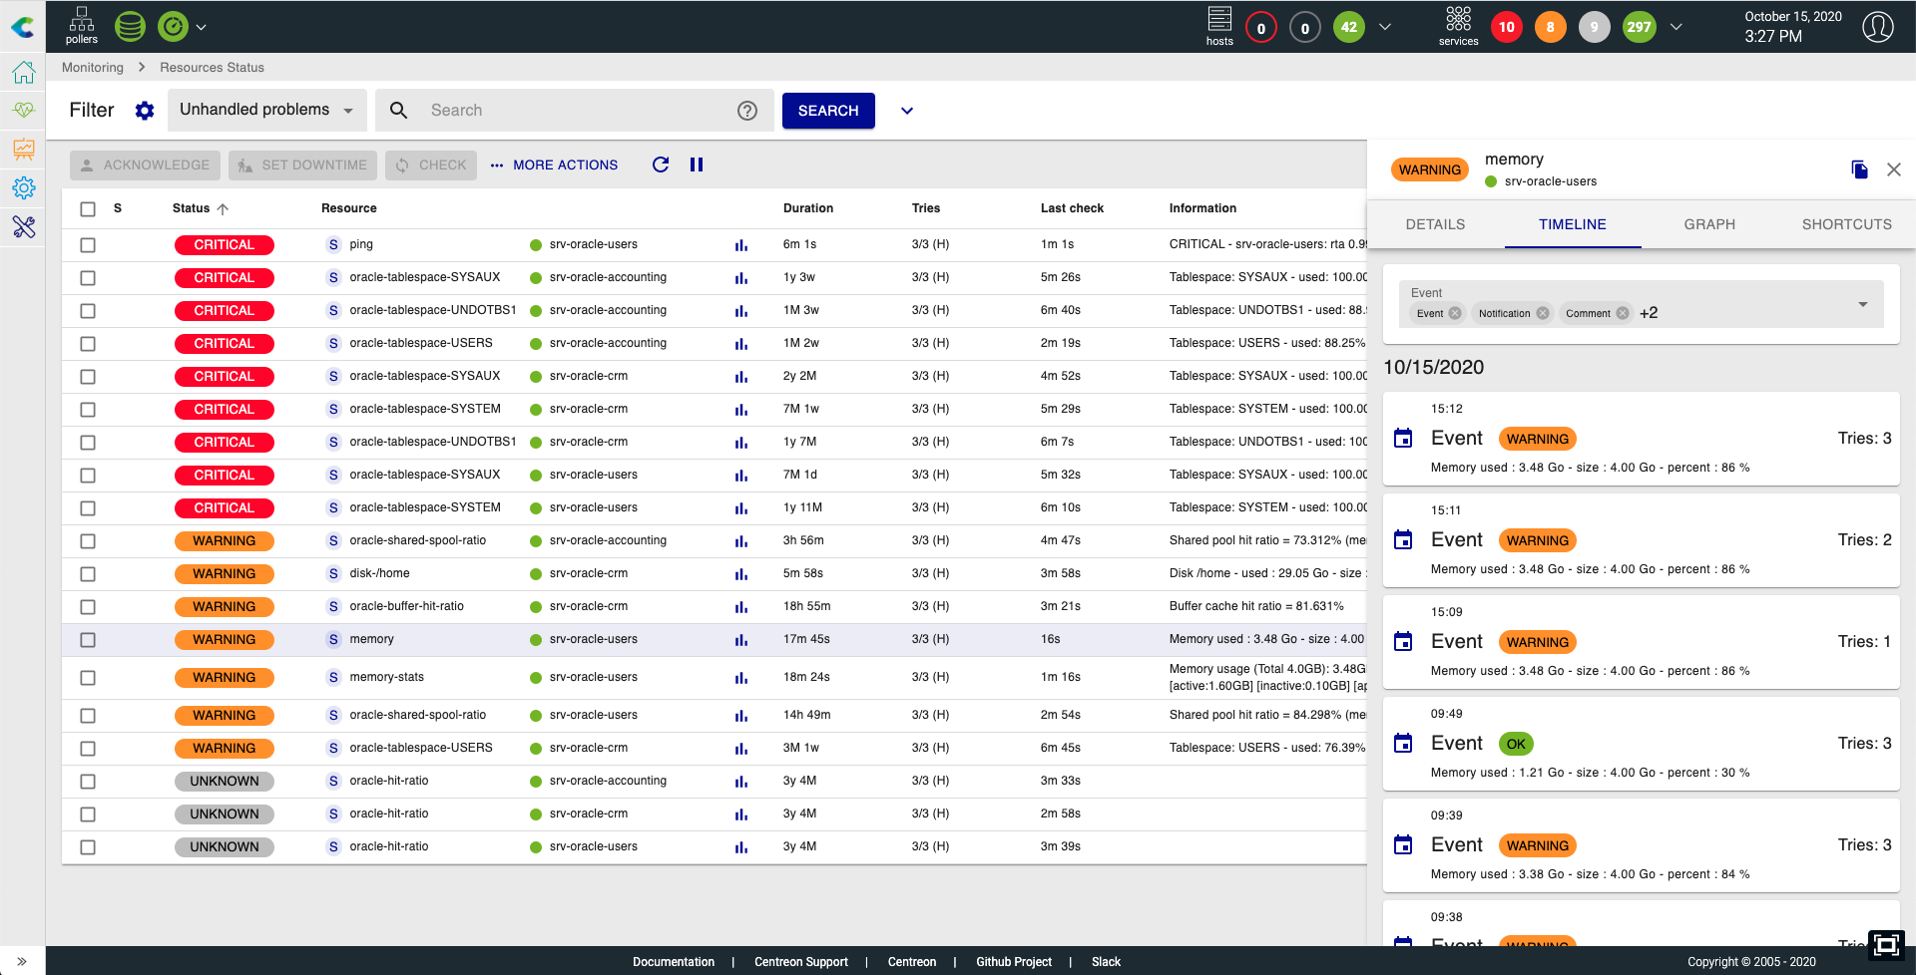Image resolution: width=1916 pixels, height=975 pixels.
Task: Open Configuration gear sidebar icon
Action: tap(23, 188)
